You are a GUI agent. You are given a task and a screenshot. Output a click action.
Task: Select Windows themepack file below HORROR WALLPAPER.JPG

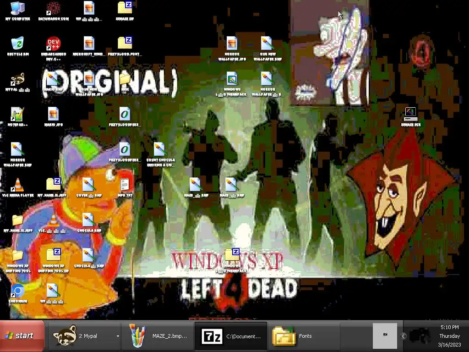coord(232,84)
